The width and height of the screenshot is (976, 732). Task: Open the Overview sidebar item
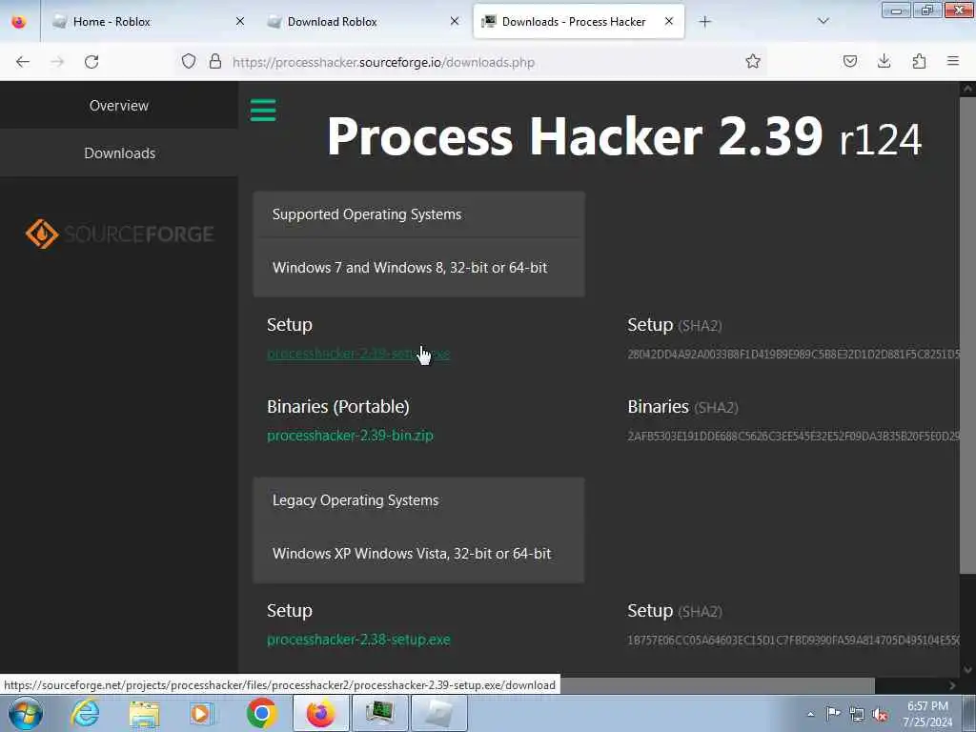click(x=119, y=105)
